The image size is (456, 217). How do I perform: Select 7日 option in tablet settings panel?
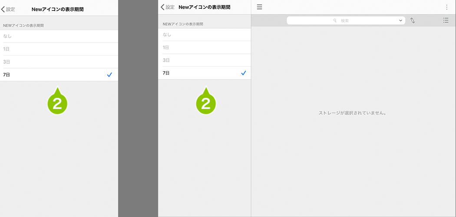coord(205,73)
